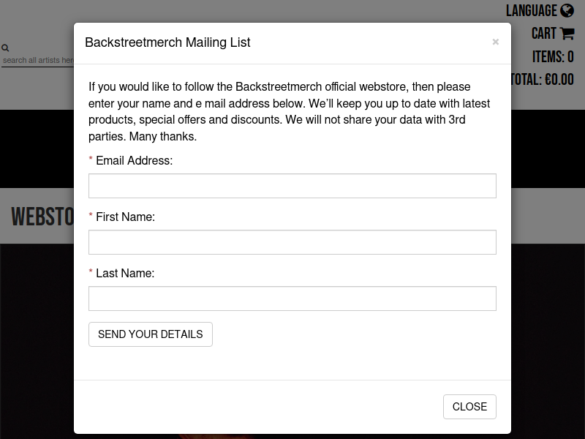
Task: Click the magnifier search icon
Action: point(5,48)
